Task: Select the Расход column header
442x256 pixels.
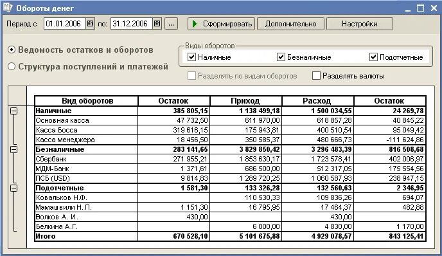Action: [x=317, y=101]
